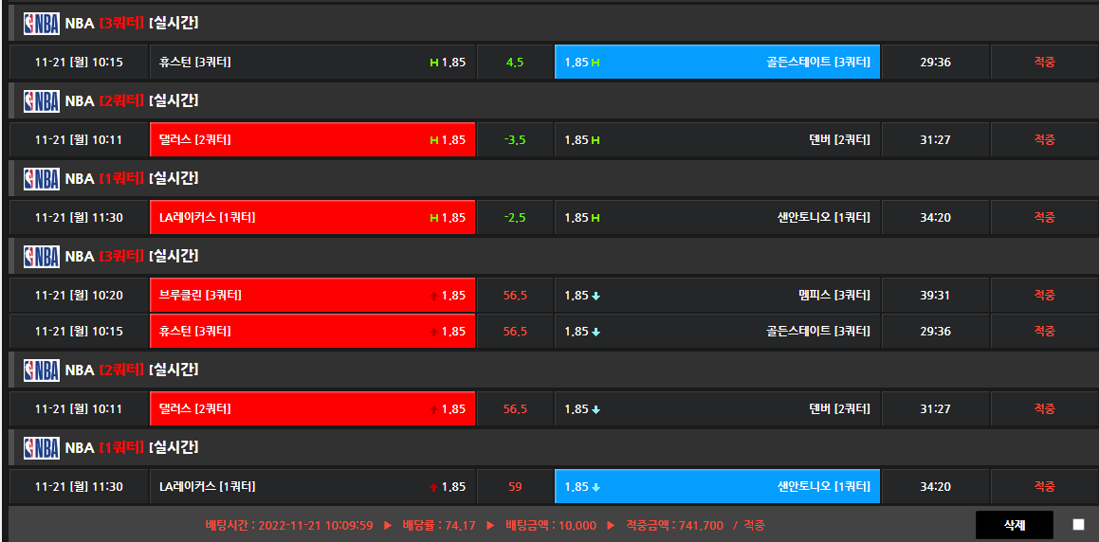This screenshot has width=1099, height=542.
Task: Click the 59 over/under line value
Action: coord(515,487)
